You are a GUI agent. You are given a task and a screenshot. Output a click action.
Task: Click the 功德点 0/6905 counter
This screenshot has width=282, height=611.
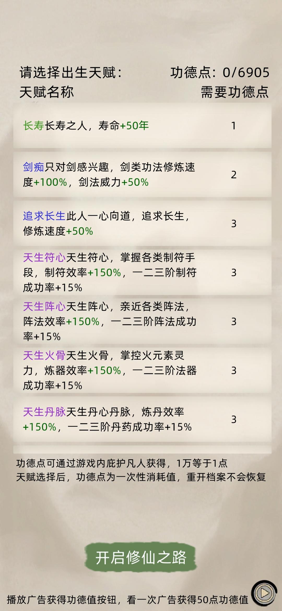[220, 73]
